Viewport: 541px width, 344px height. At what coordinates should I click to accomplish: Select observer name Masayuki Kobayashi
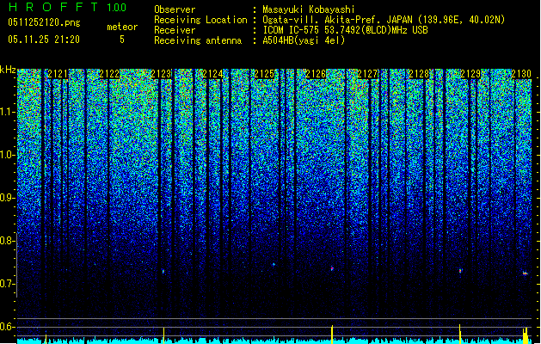(x=309, y=9)
